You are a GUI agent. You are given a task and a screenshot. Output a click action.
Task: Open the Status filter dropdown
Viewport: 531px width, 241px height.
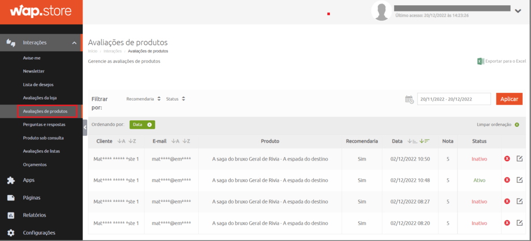pyautogui.click(x=175, y=98)
